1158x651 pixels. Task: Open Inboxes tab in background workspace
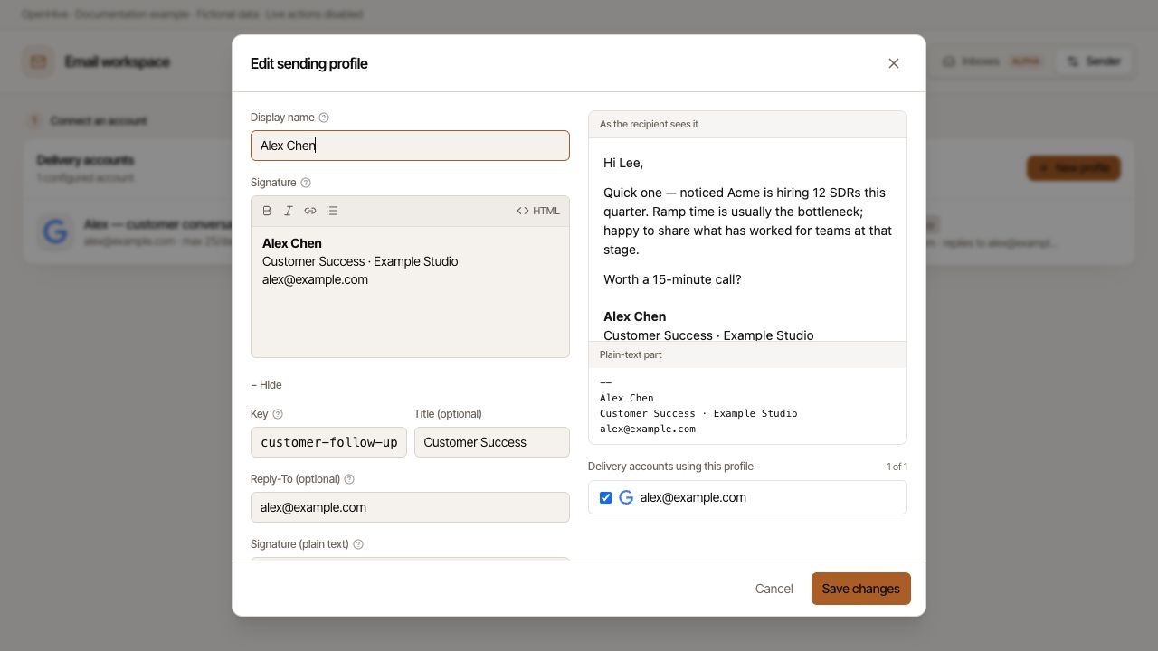(992, 61)
